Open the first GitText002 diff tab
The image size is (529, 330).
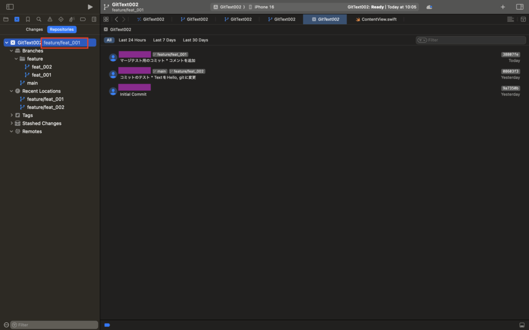click(x=150, y=19)
